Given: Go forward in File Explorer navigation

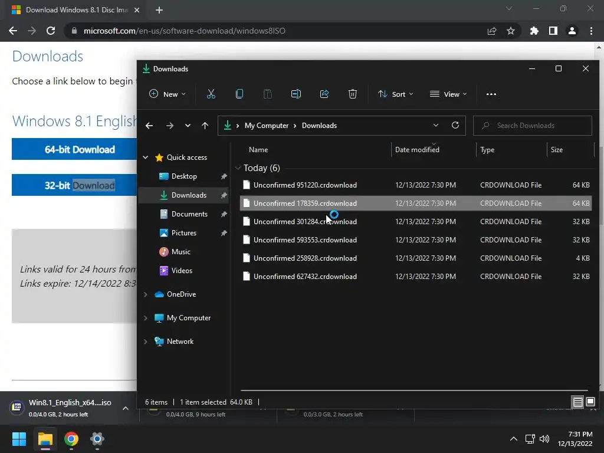Looking at the screenshot, I should 169,126.
